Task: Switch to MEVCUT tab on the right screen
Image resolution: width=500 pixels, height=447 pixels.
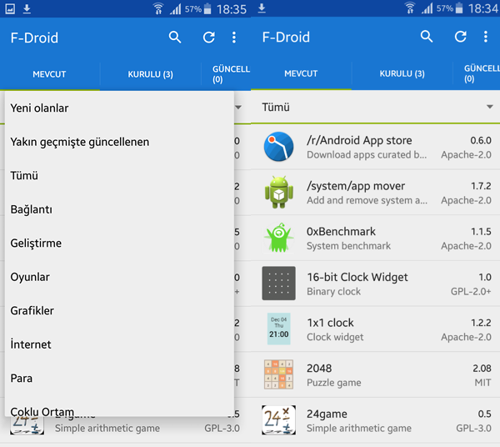Action: click(301, 73)
